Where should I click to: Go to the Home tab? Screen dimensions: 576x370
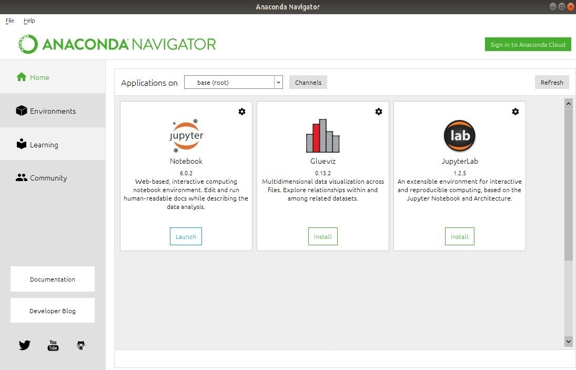click(53, 77)
